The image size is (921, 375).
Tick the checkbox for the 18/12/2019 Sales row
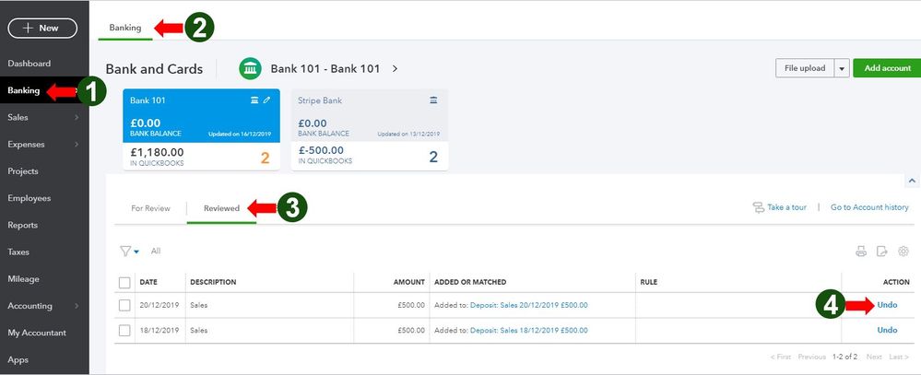[x=124, y=330]
